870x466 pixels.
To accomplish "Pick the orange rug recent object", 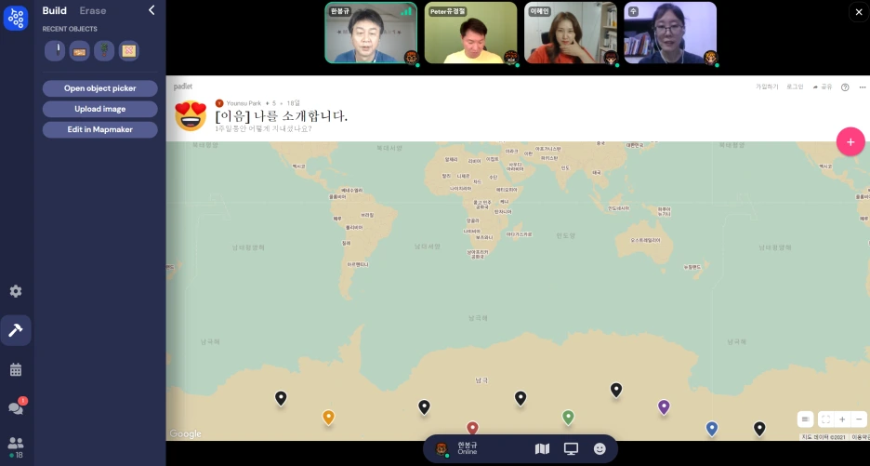I will click(79, 51).
